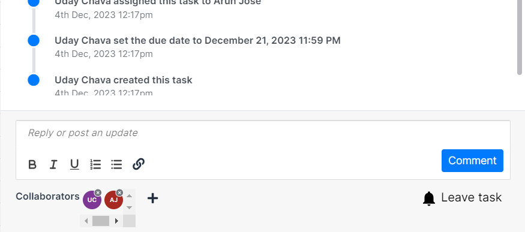Remove the UC collaborator with the x badge
This screenshot has width=525, height=232.
click(x=98, y=192)
